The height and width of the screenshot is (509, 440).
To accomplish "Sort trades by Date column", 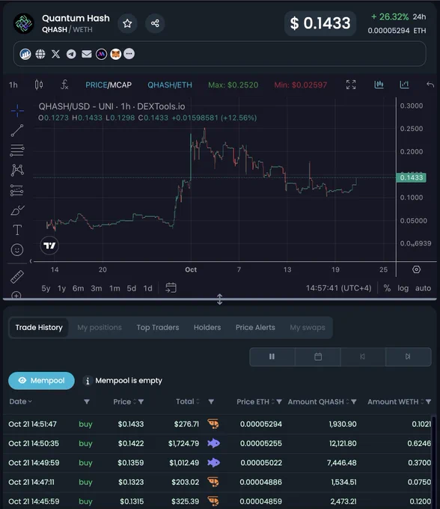I will [x=20, y=401].
